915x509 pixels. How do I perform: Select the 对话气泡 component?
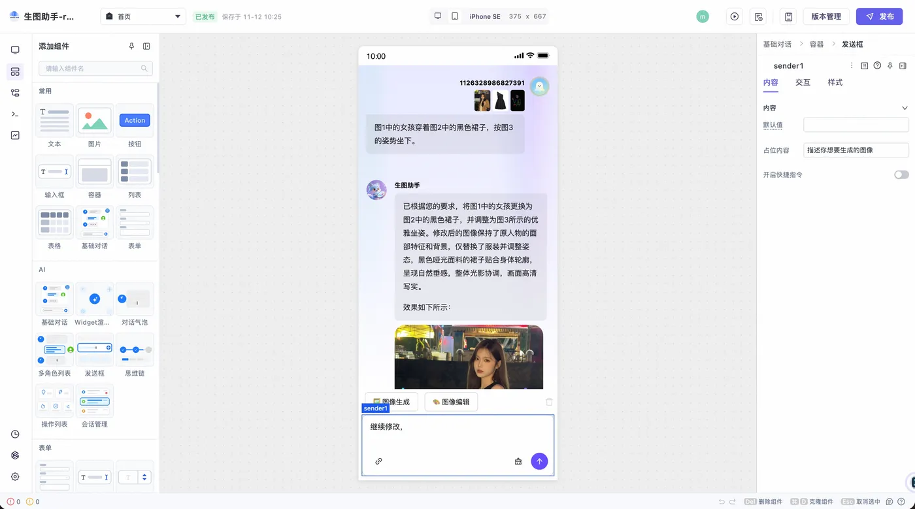tap(135, 304)
